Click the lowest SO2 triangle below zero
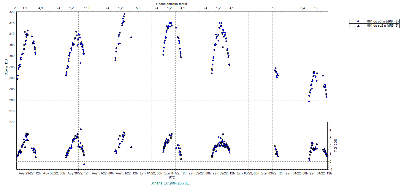This screenshot has height=191, width=404. click(x=84, y=164)
